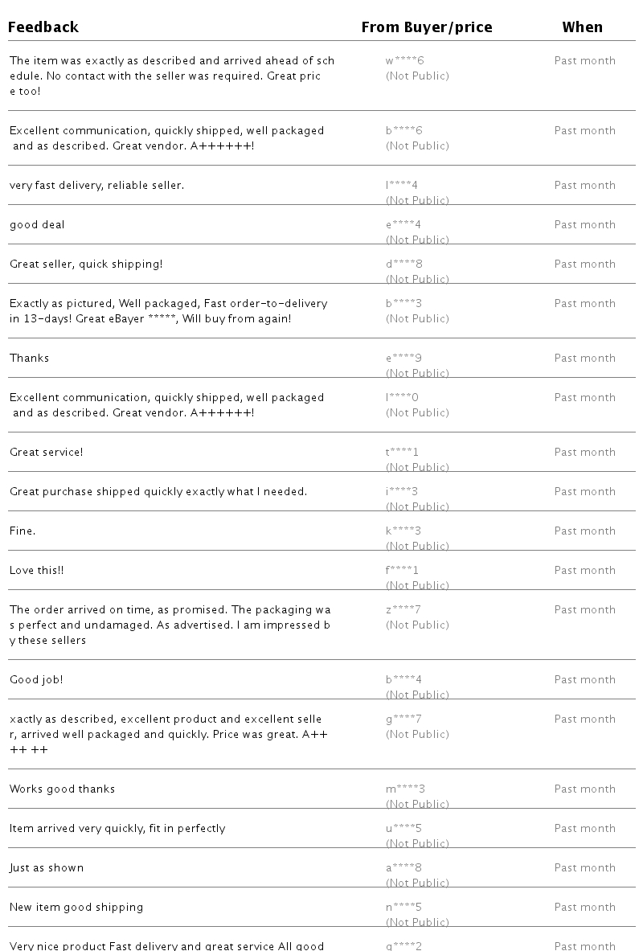643x951 pixels.
Task: Click the 'Good job!' feedback comment
Action: (x=36, y=679)
